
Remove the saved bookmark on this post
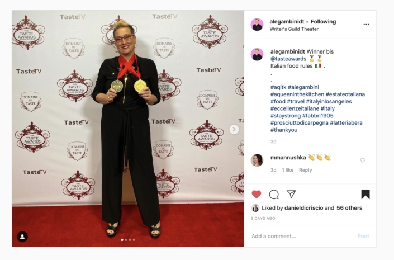(x=365, y=195)
